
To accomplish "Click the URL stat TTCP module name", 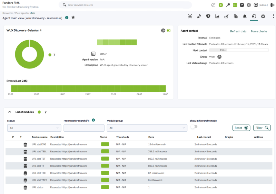I will point(39,180).
